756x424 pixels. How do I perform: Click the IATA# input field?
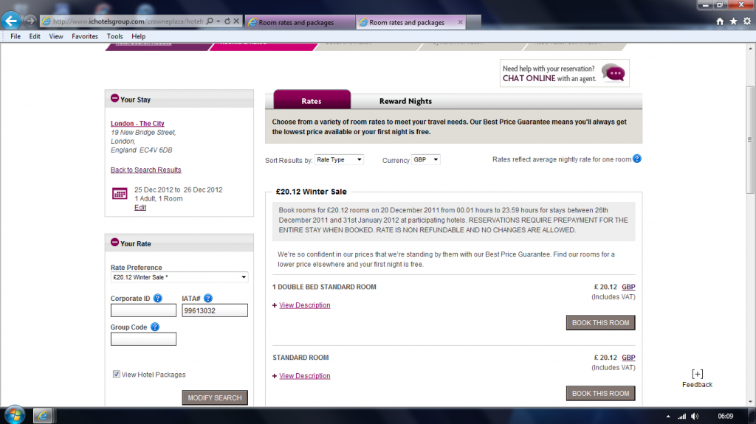click(x=215, y=310)
